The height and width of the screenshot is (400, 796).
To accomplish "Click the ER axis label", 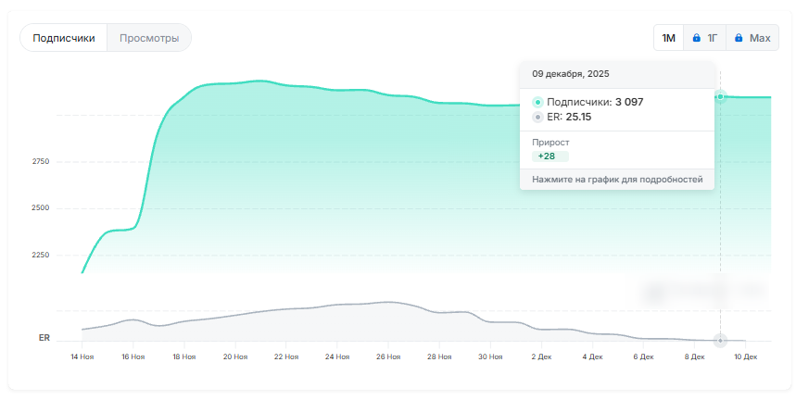I will pyautogui.click(x=44, y=338).
